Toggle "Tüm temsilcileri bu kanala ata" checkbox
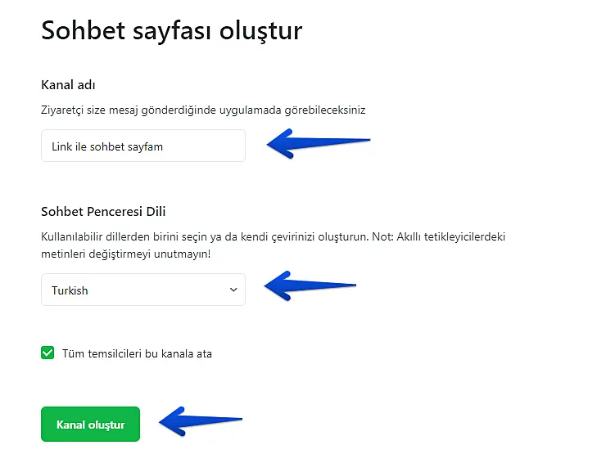 coord(47,353)
